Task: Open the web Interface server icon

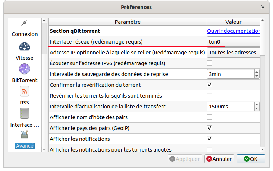Action: [25, 113]
